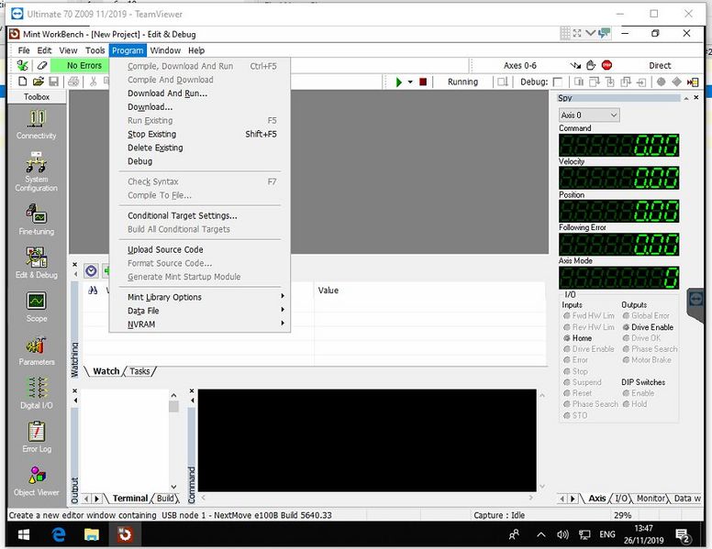Click the No Errors status button
Image resolution: width=712 pixels, height=549 pixels.
click(x=81, y=66)
